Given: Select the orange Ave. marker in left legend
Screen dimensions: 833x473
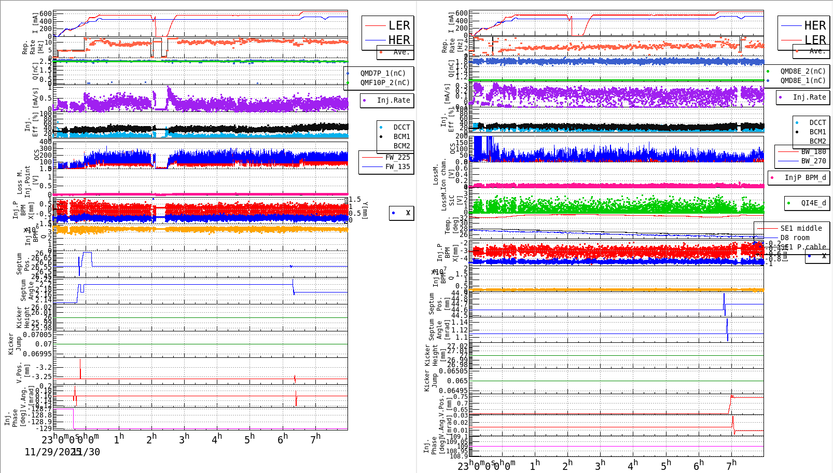Looking at the screenshot, I should pyautogui.click(x=382, y=52).
